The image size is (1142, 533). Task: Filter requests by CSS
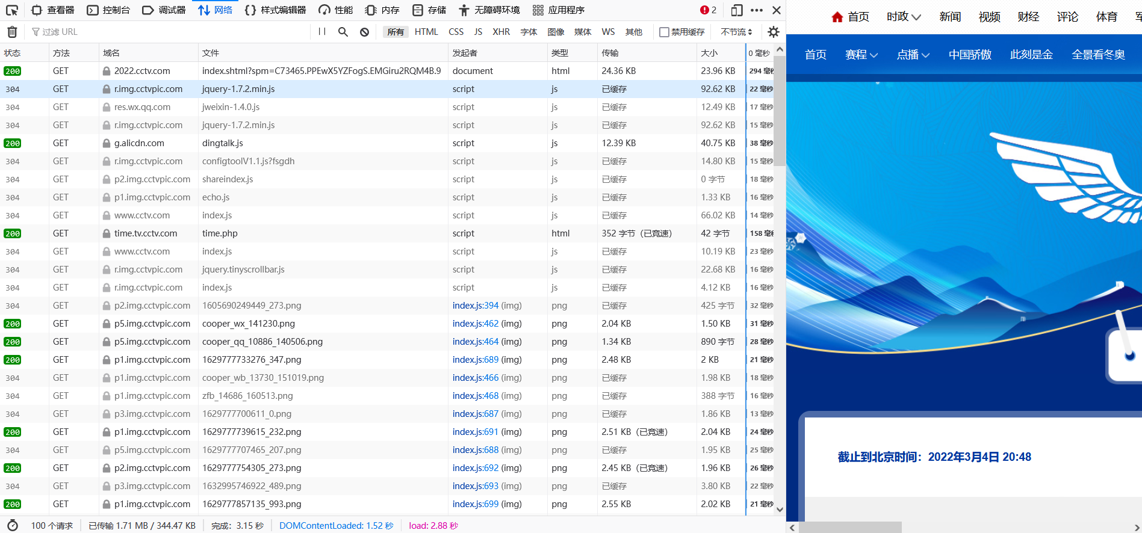pos(456,32)
